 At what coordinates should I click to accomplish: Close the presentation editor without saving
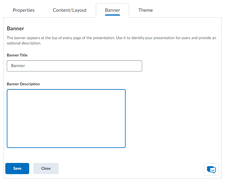[46, 169]
